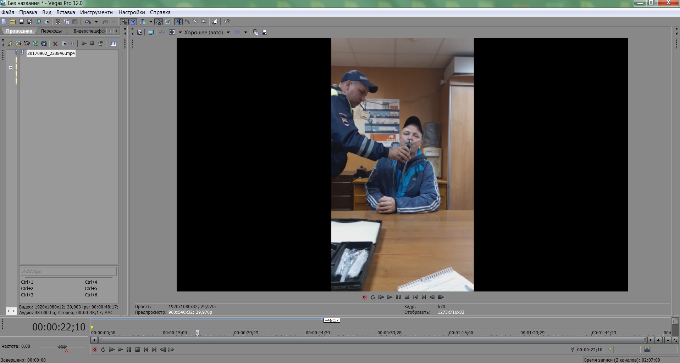Save the project with floppy icon
Screen dimensions: 680x363
(x=21, y=22)
